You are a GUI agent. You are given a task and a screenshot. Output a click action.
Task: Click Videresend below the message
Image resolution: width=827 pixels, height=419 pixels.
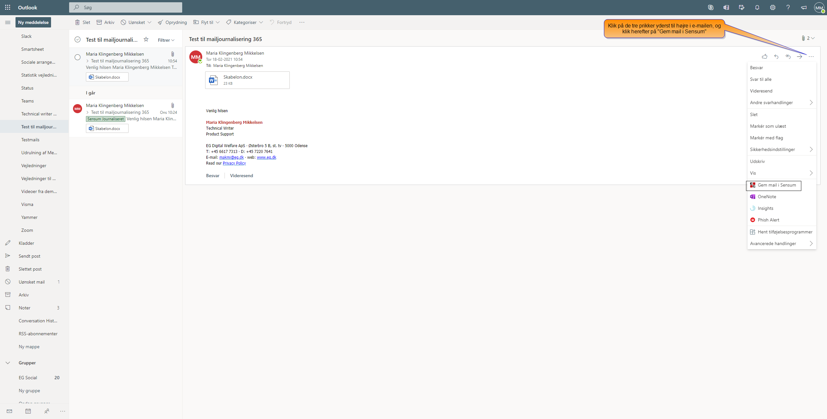tap(241, 176)
